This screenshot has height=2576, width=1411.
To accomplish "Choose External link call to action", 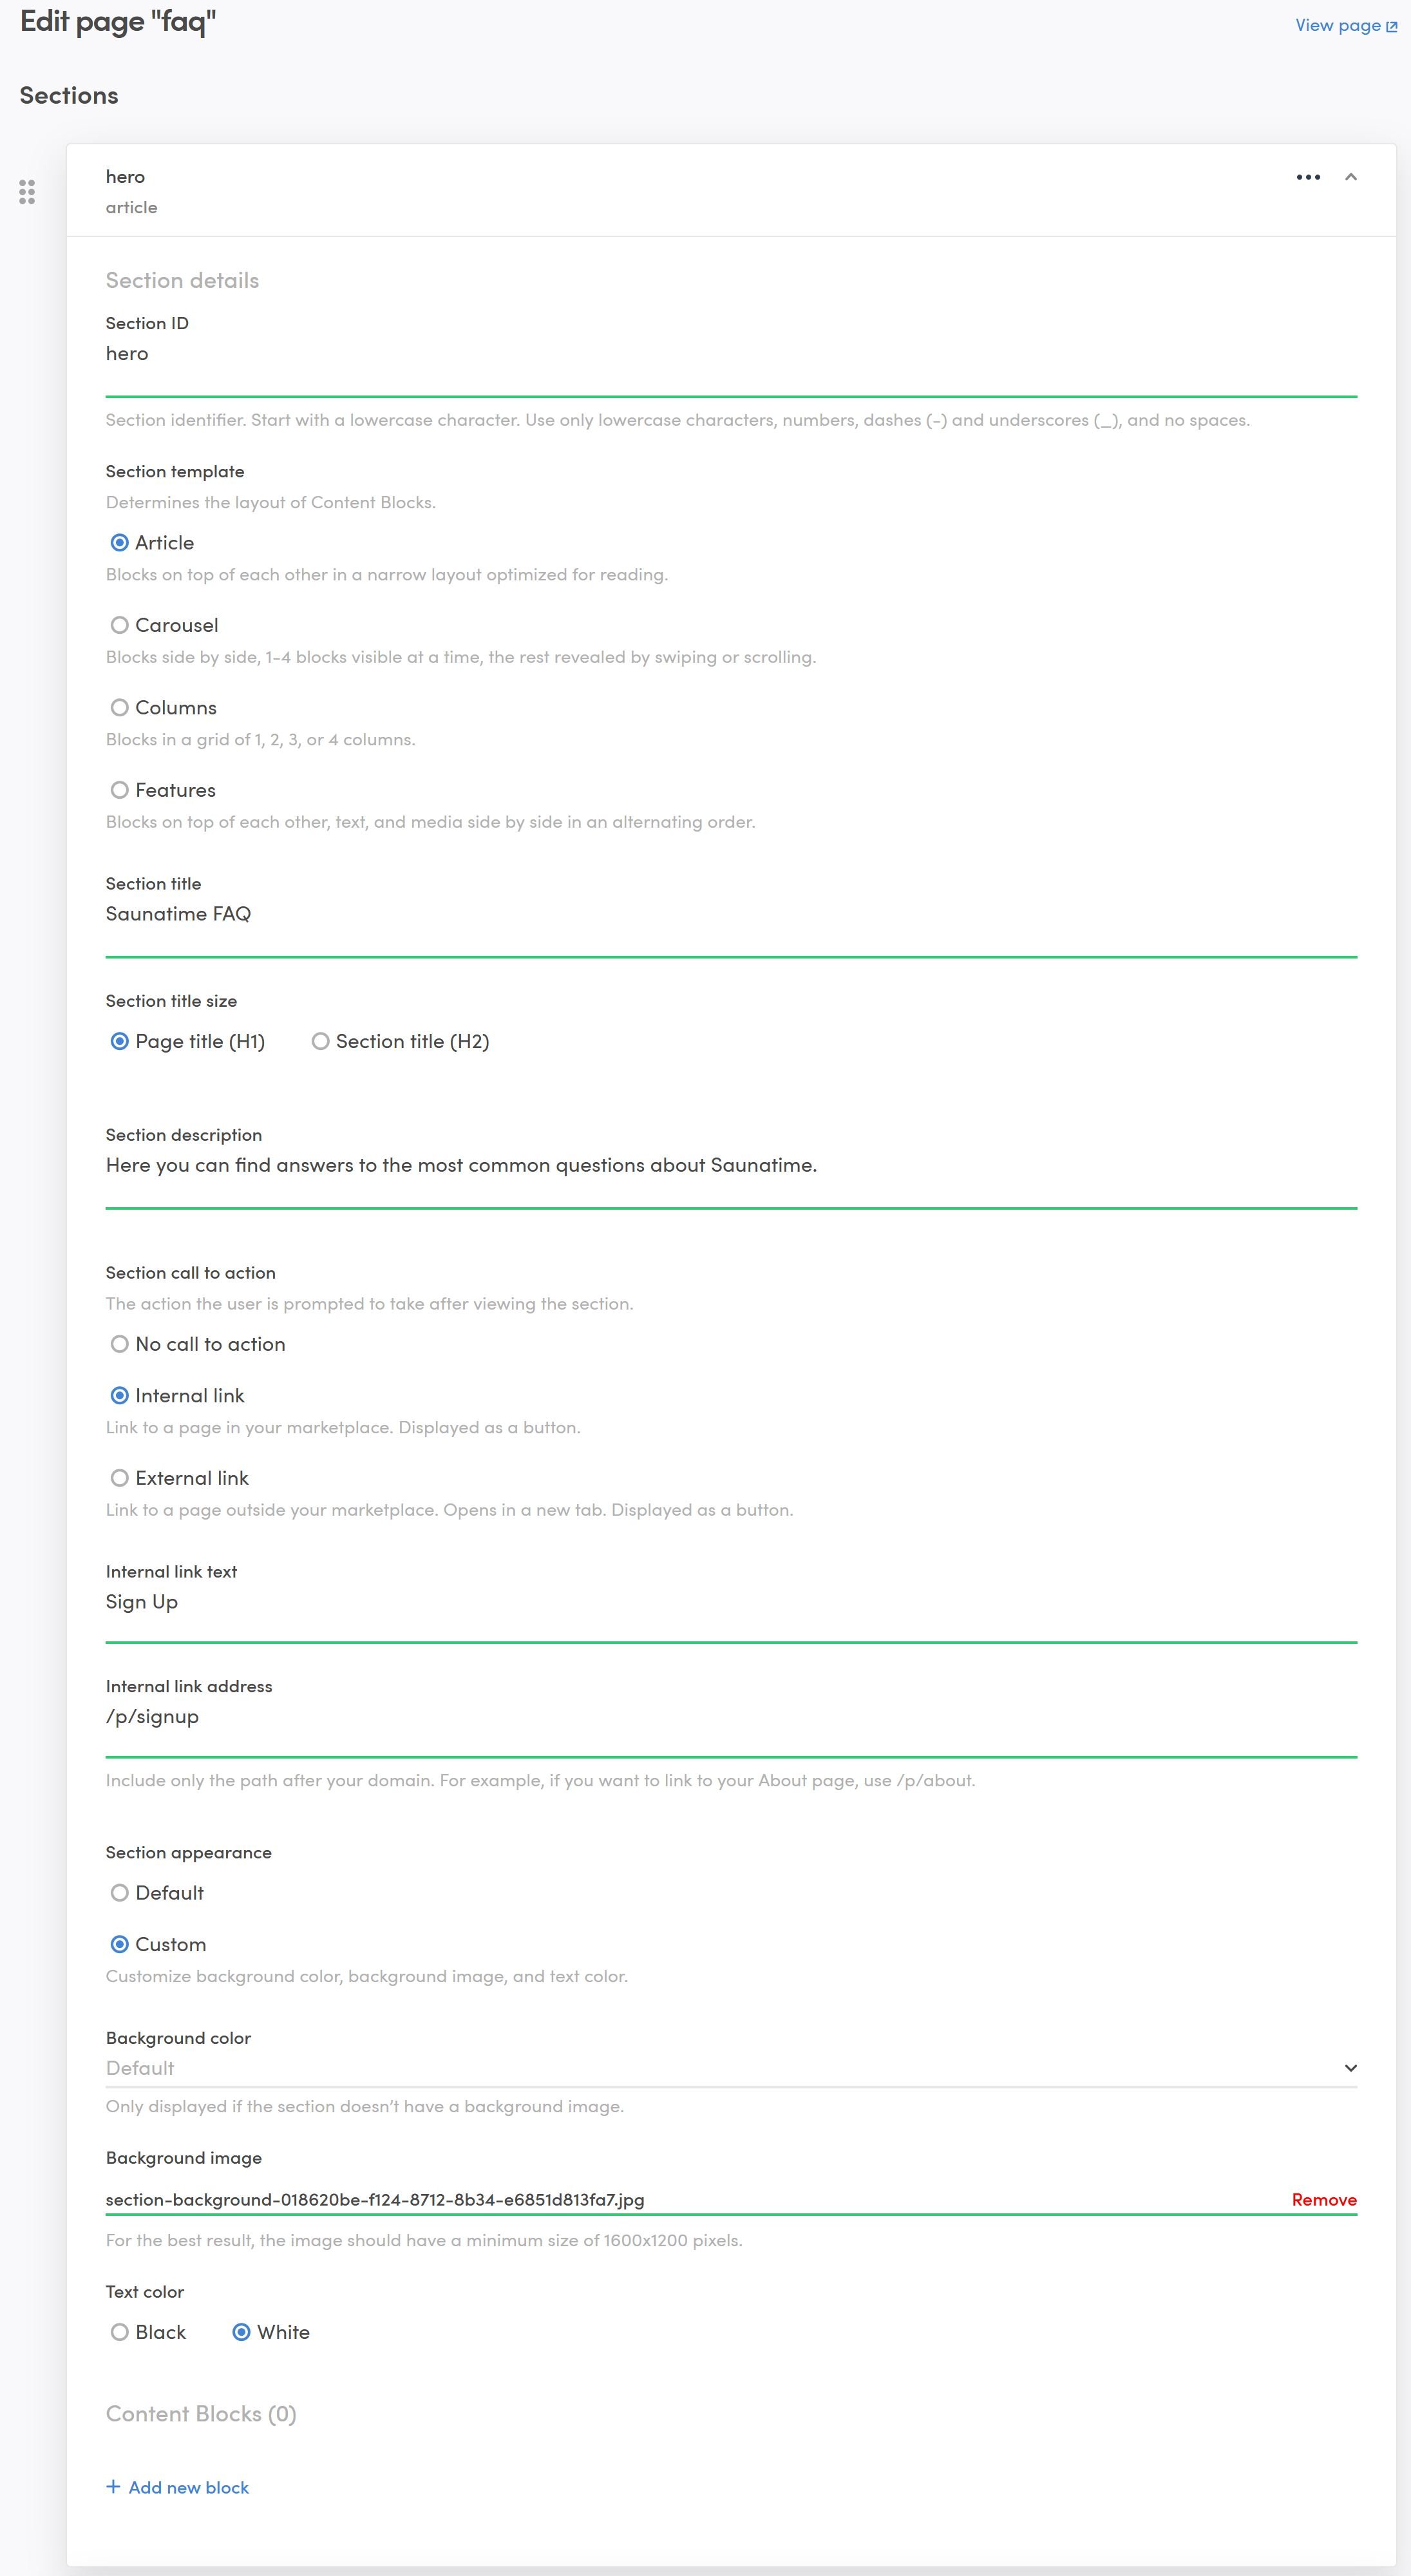I will (120, 1478).
